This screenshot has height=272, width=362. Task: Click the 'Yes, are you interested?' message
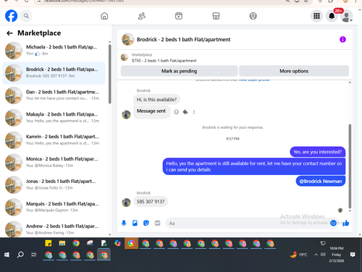[318, 152]
